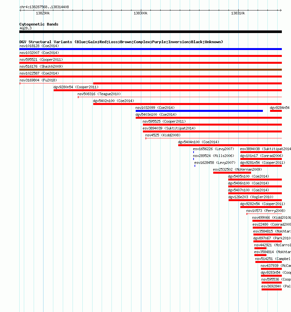The image size is (291, 312).
Task: Click dgv5402n100 (Coe2014) label
Action: [113, 101]
